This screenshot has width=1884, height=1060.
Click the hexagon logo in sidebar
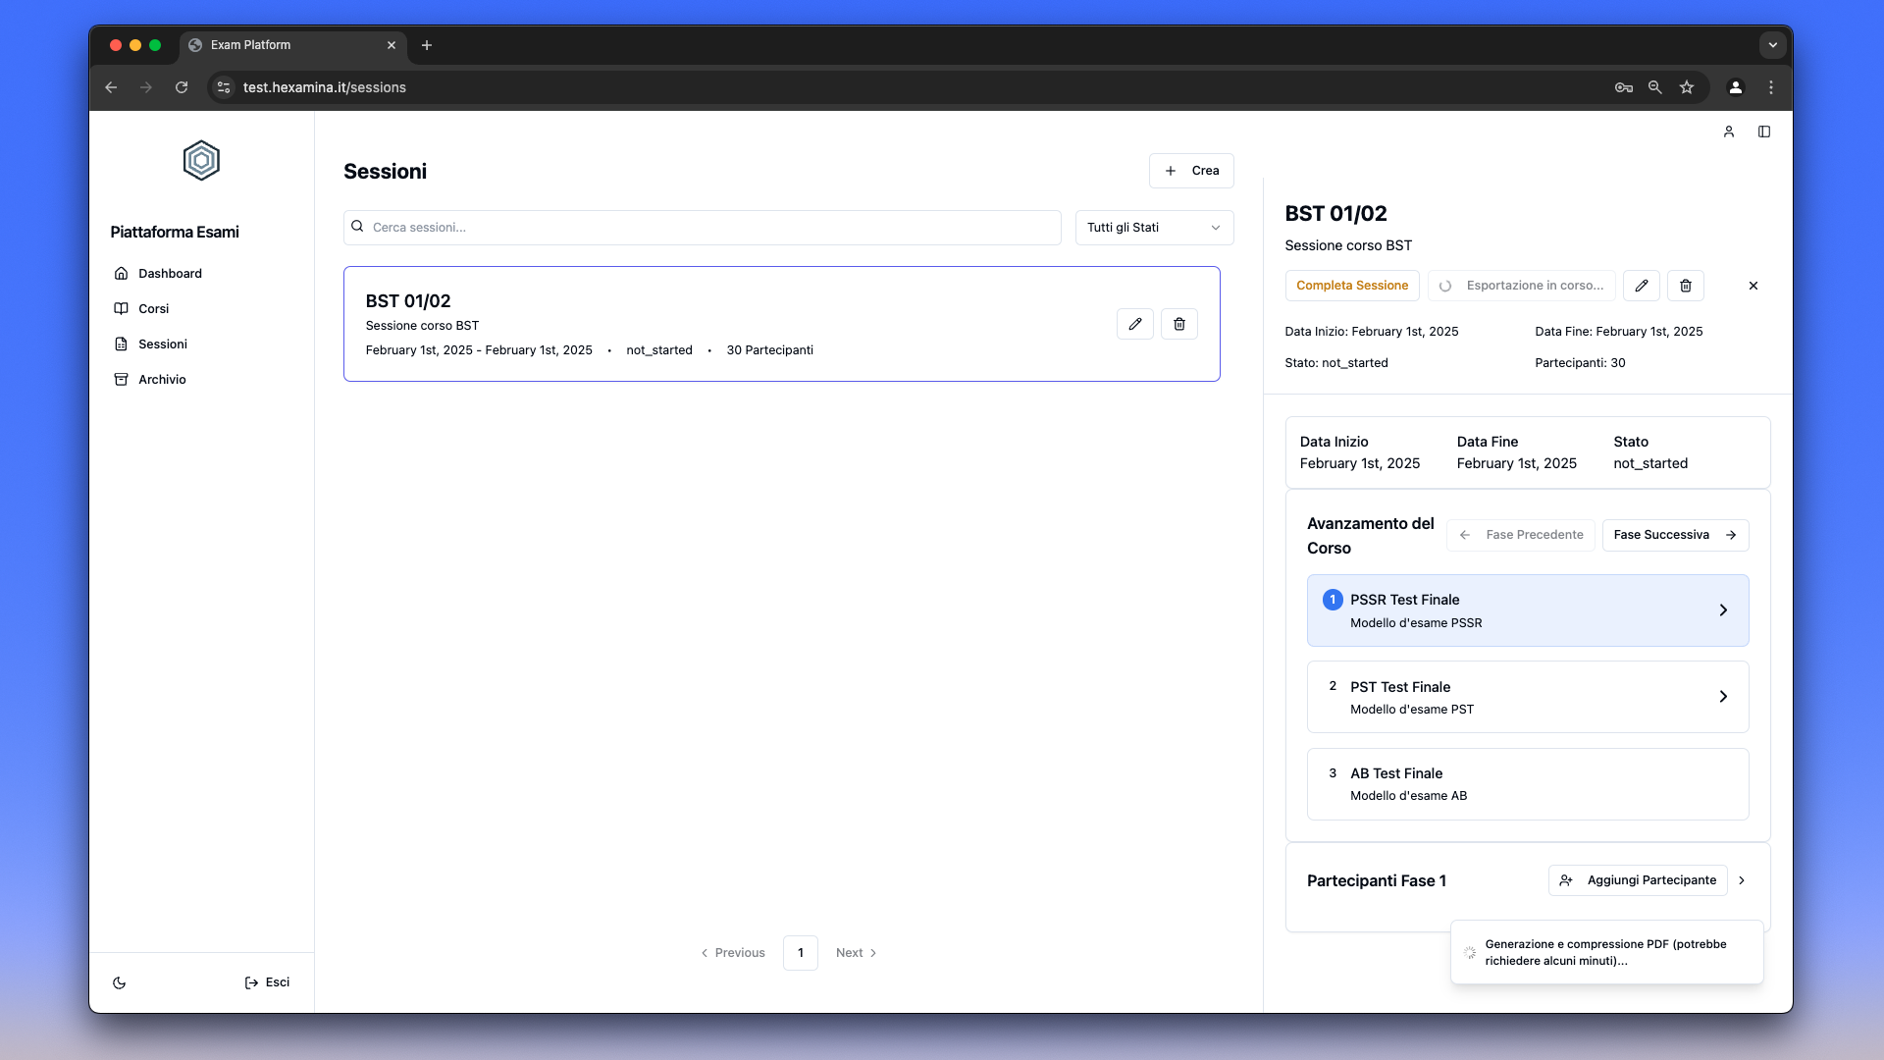201,160
